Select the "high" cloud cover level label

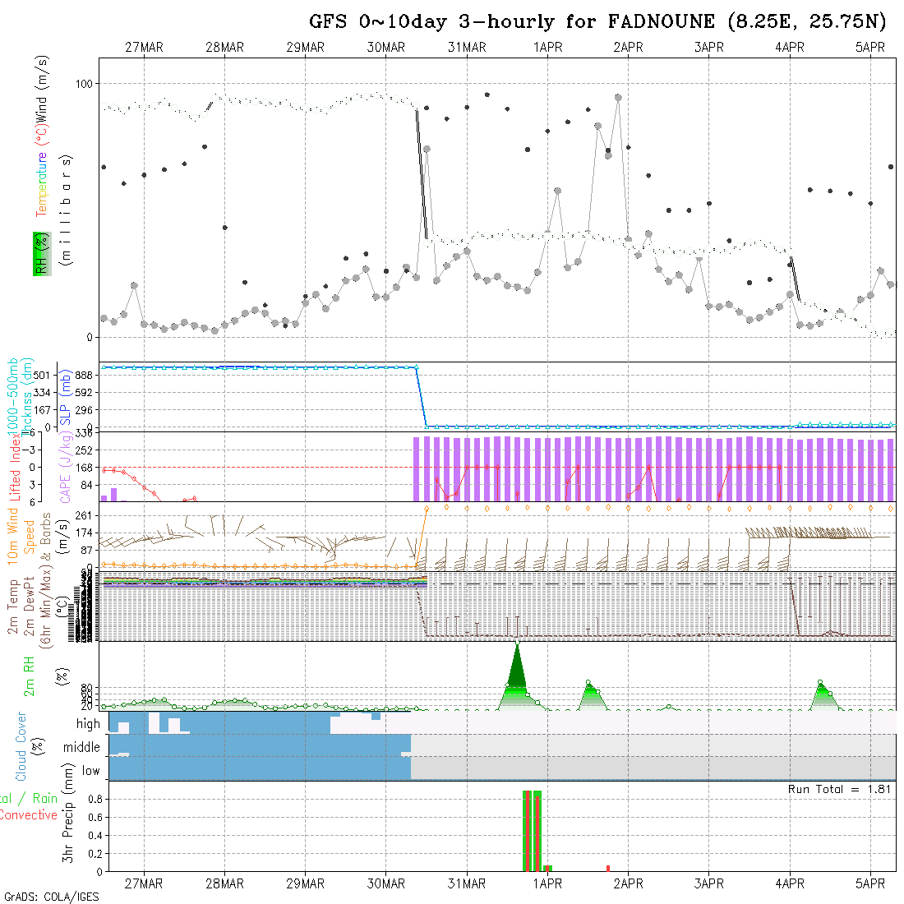(x=88, y=724)
